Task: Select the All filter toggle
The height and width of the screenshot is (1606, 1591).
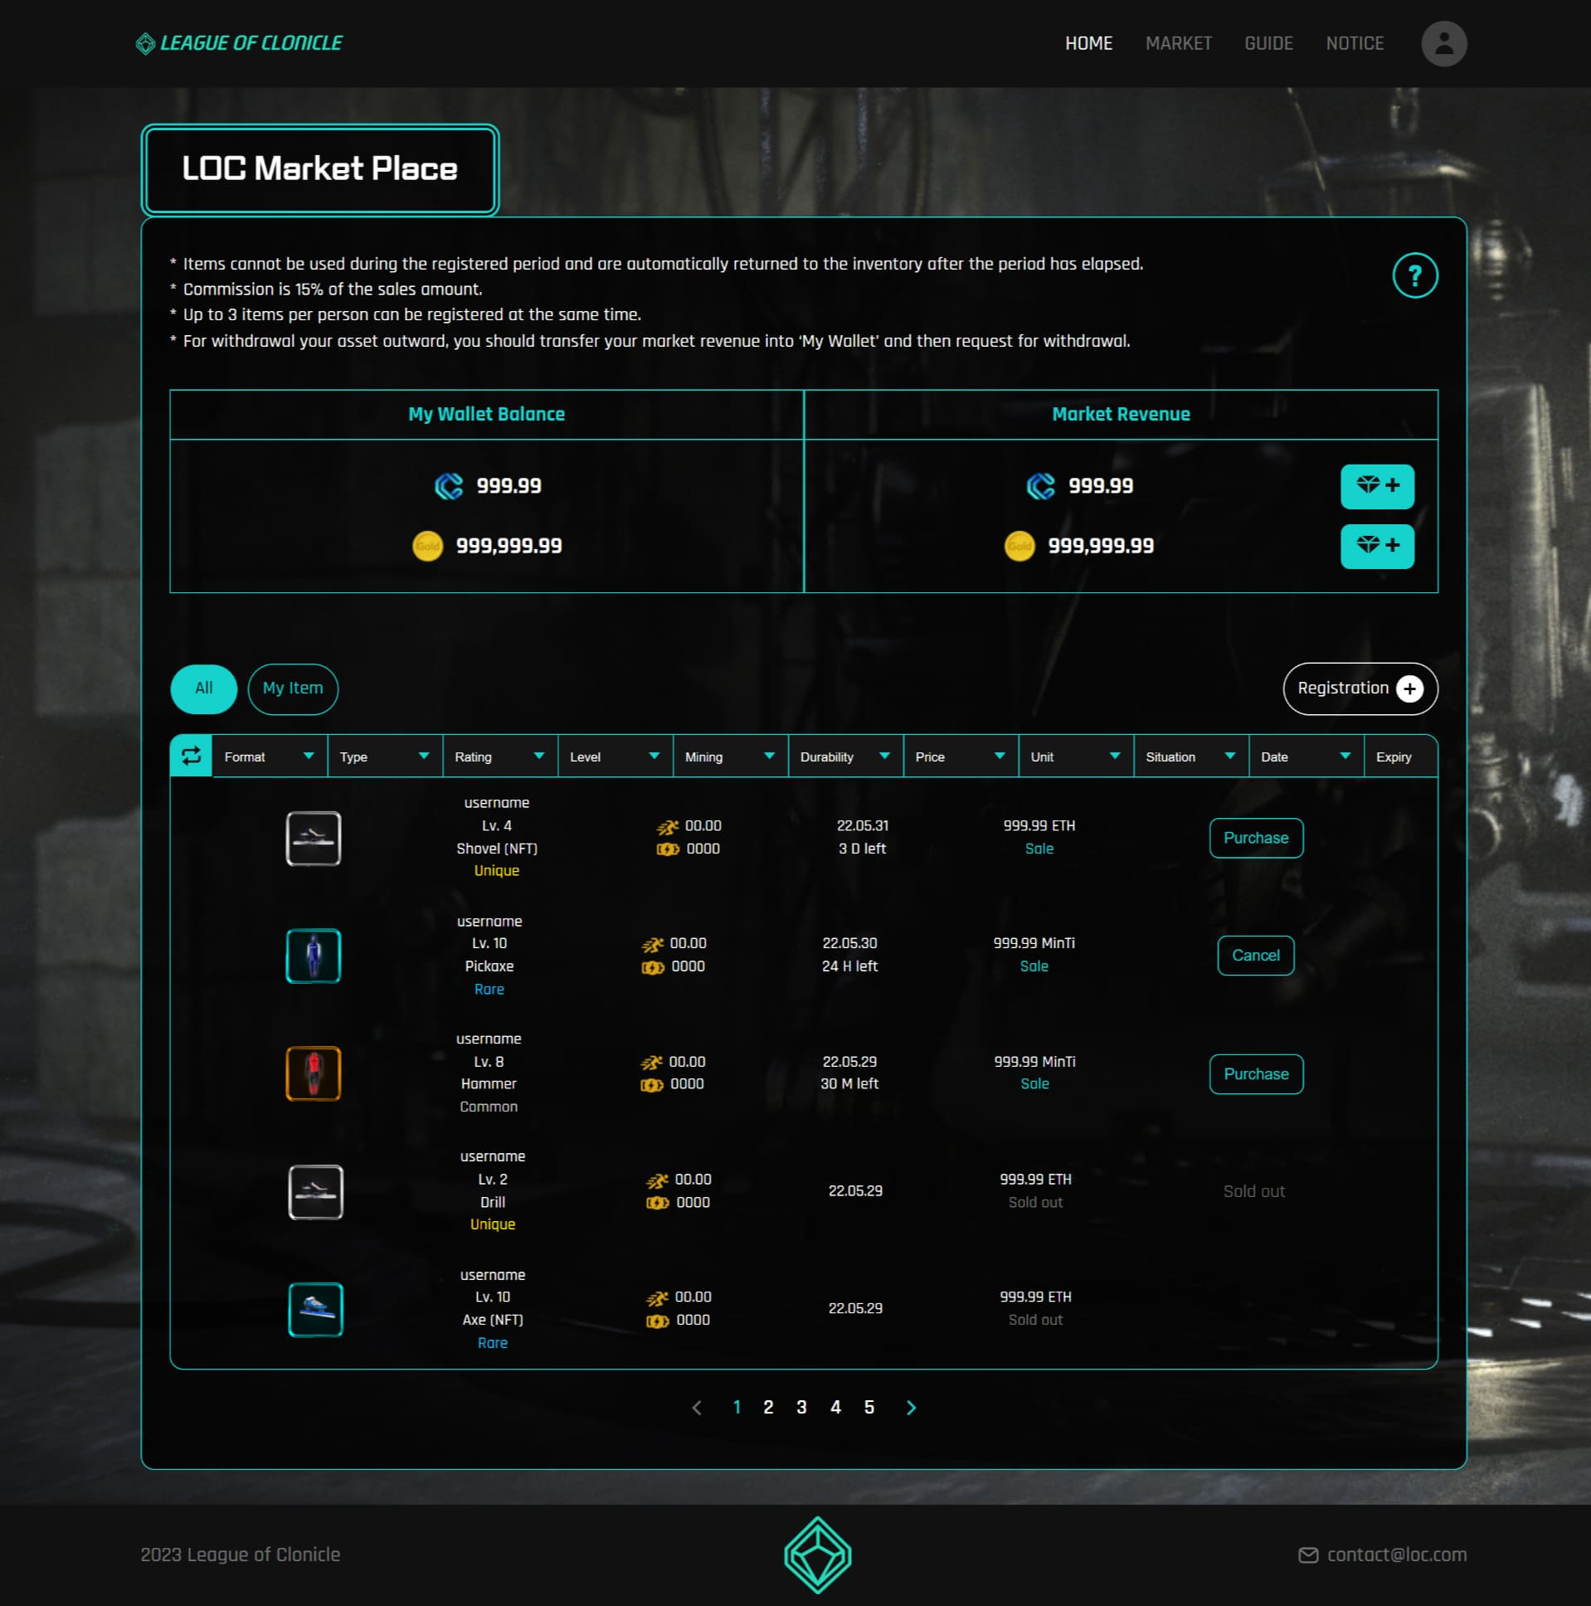Action: pos(204,689)
